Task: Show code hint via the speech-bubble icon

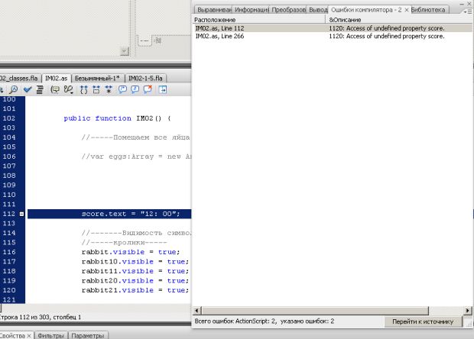Action: click(55, 89)
